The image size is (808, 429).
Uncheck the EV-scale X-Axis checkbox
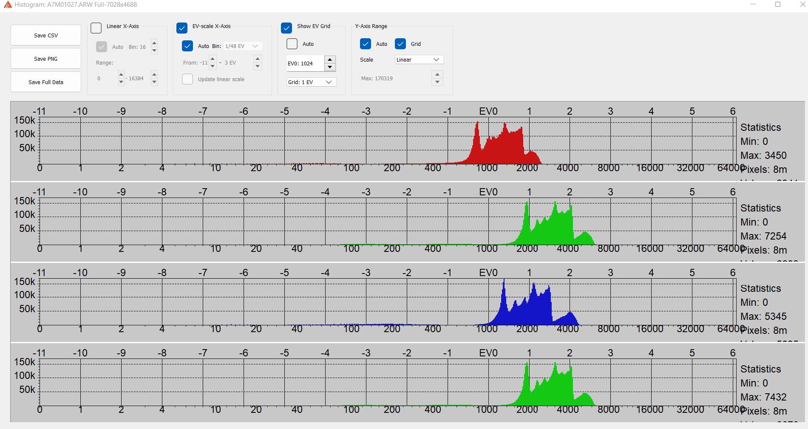click(182, 28)
